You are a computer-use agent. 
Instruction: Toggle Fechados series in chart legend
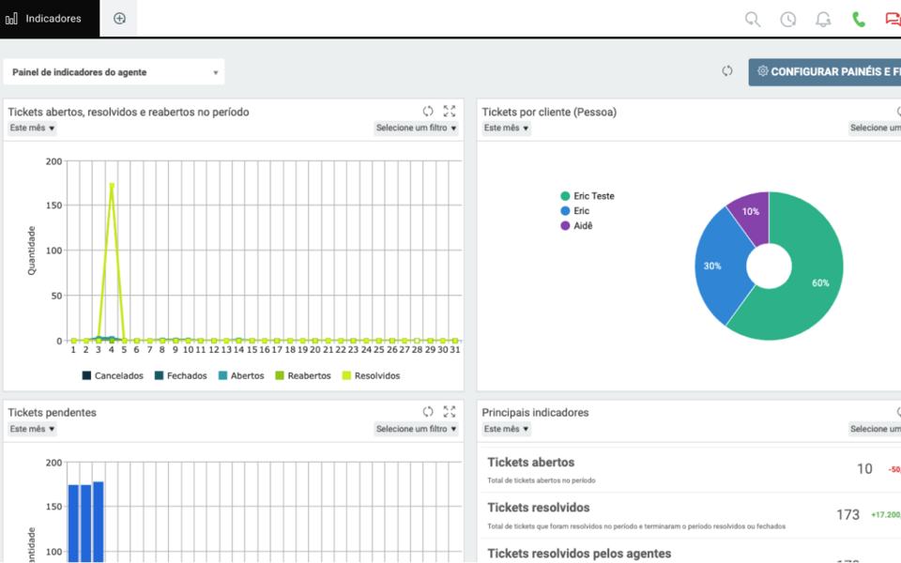[180, 375]
